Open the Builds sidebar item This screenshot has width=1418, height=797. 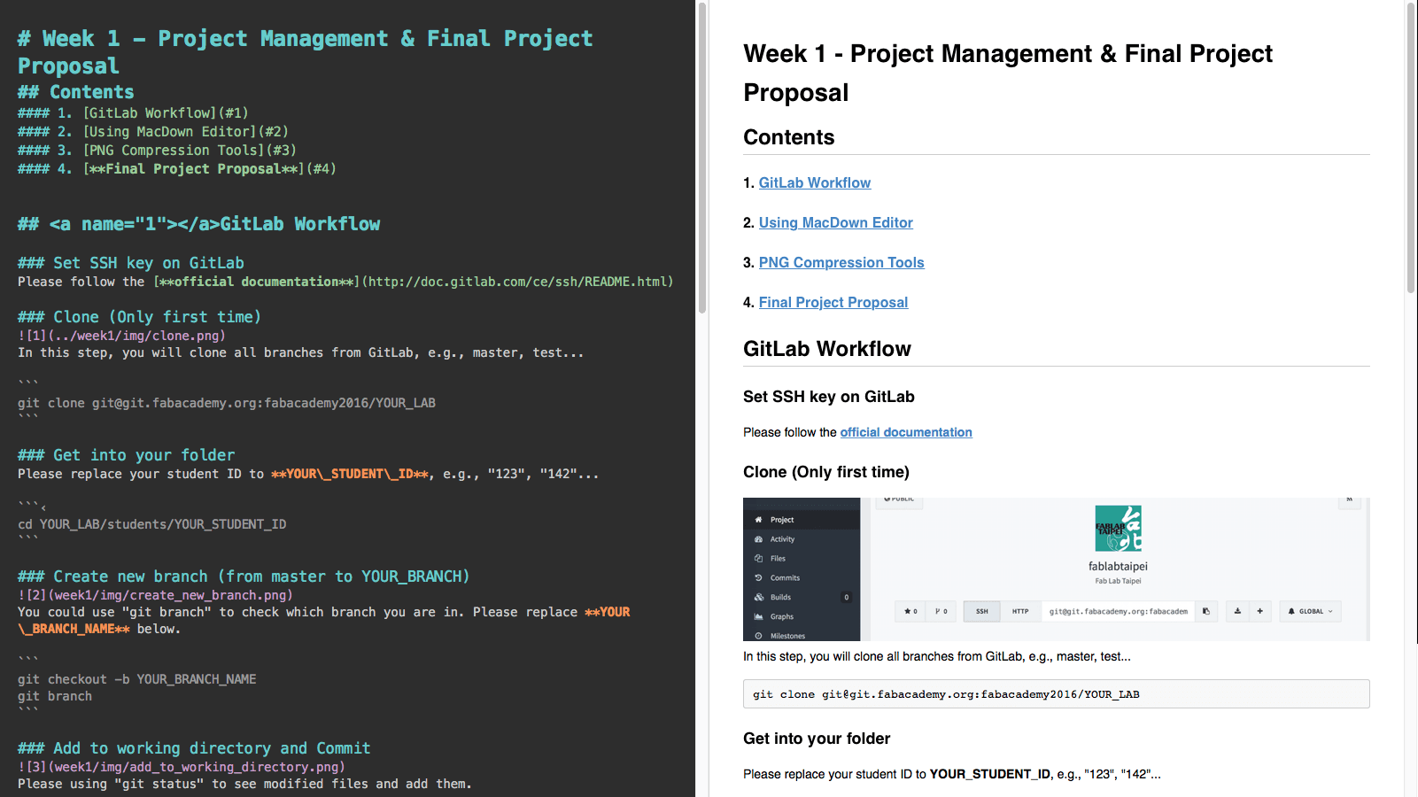780,597
